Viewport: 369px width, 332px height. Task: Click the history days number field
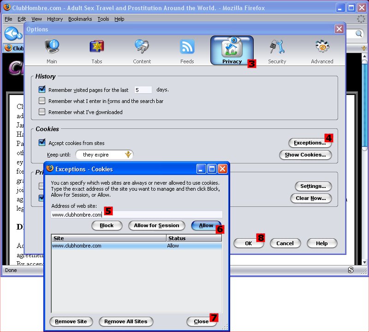tap(143, 90)
